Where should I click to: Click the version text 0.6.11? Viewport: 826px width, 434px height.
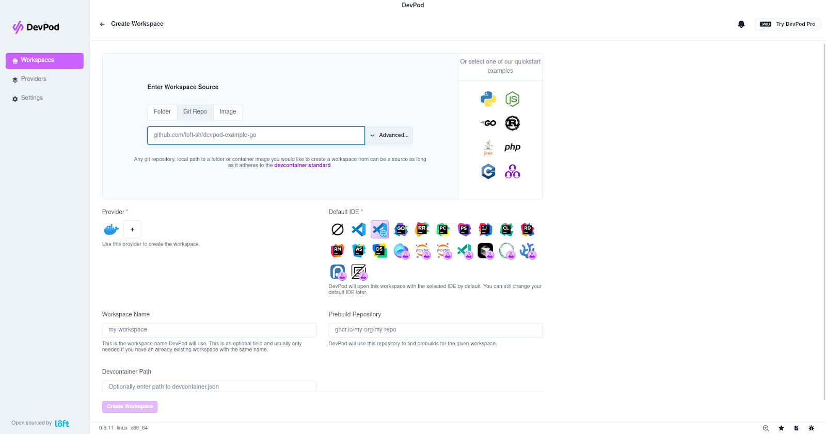coord(106,428)
